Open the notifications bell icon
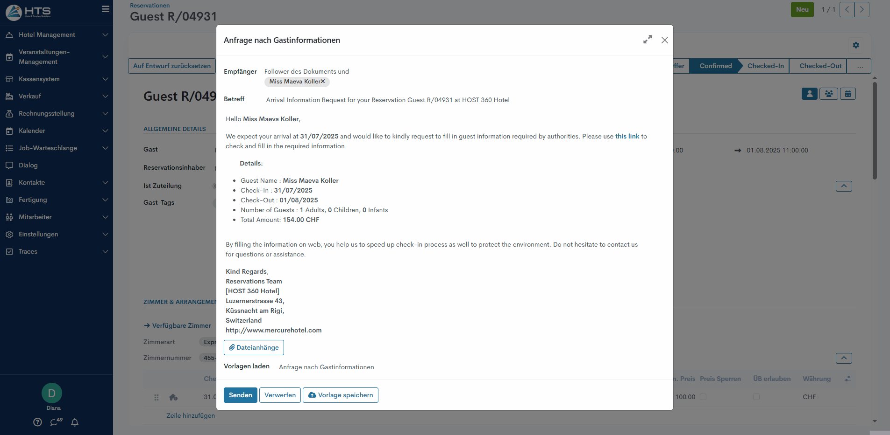890x435 pixels. click(75, 422)
